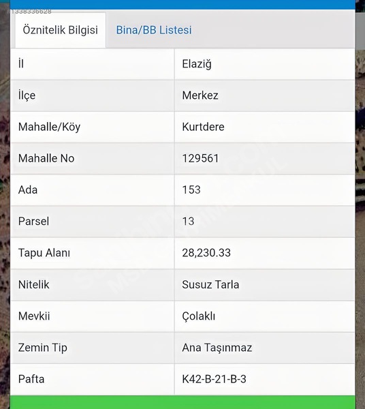Click the Mahalle/Köy row label

(49, 127)
